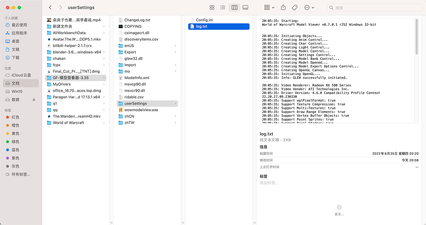Switch to list view
The width and height of the screenshot is (426, 225).
(223, 8)
